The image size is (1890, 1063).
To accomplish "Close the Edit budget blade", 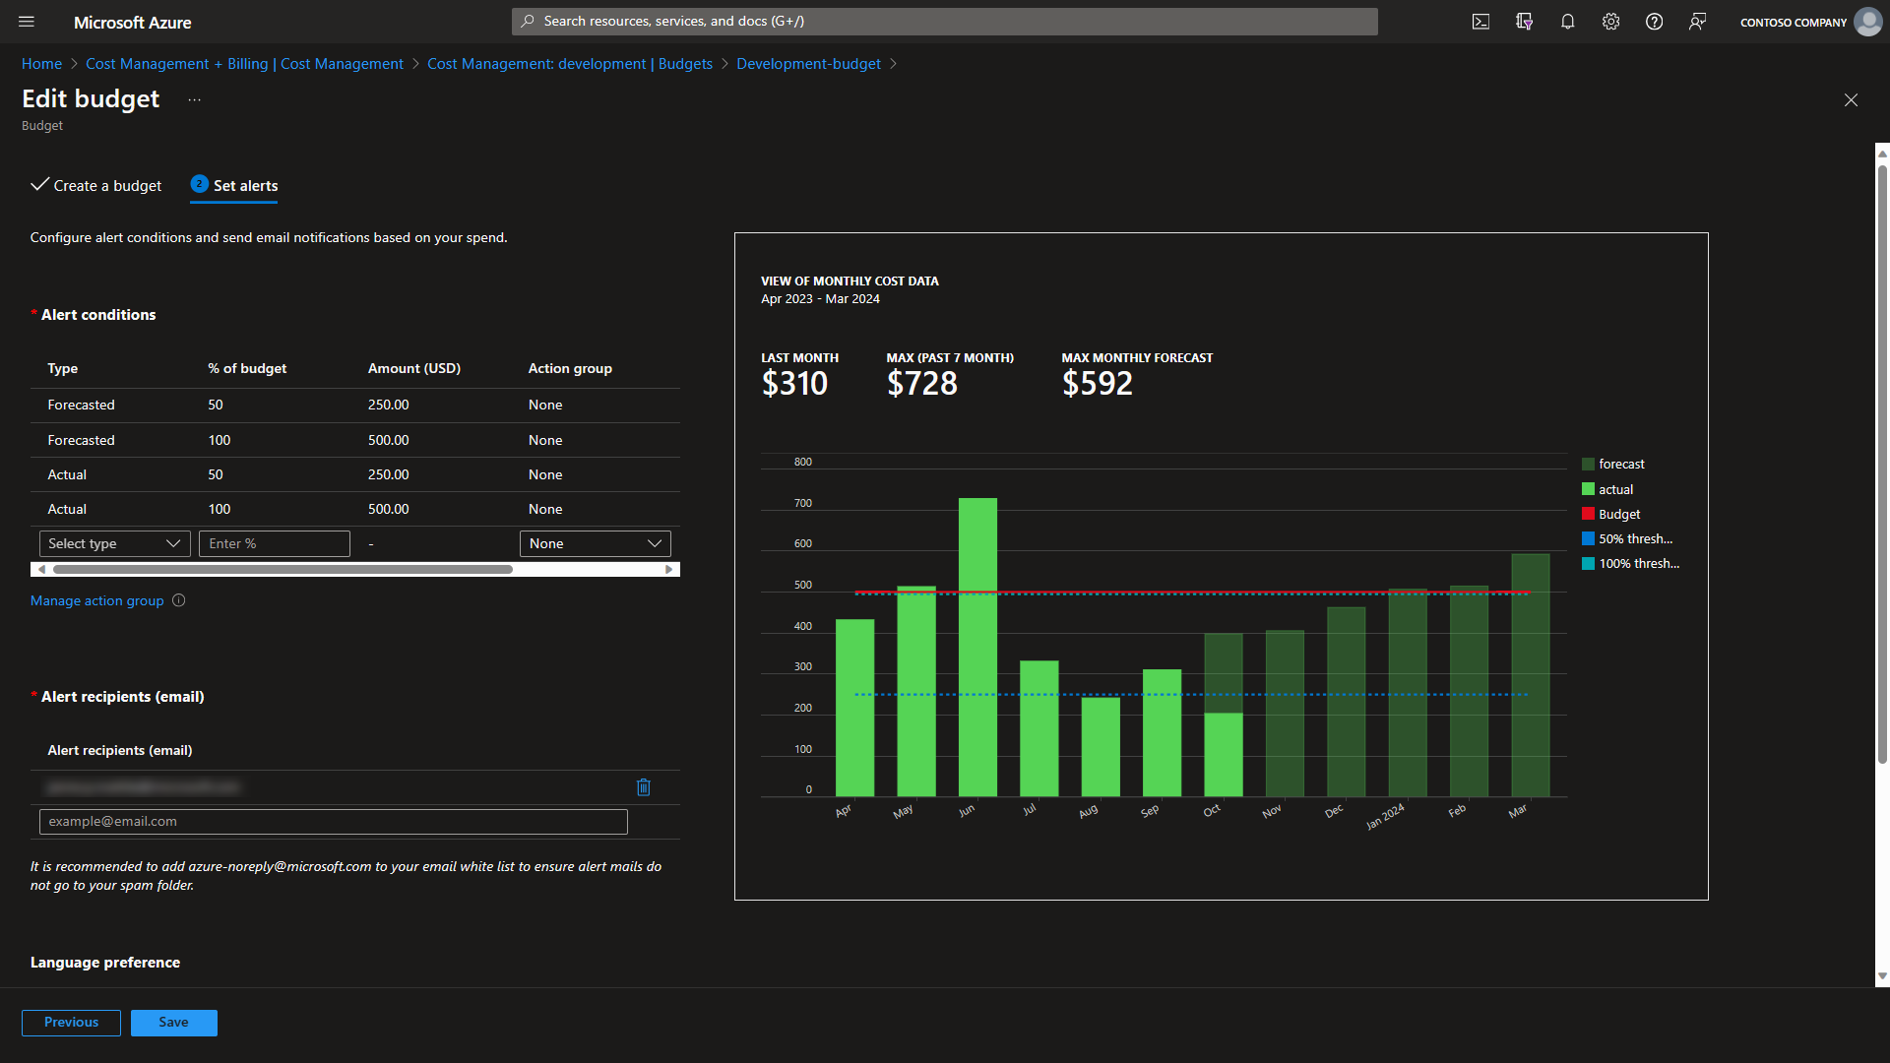I will point(1851,99).
